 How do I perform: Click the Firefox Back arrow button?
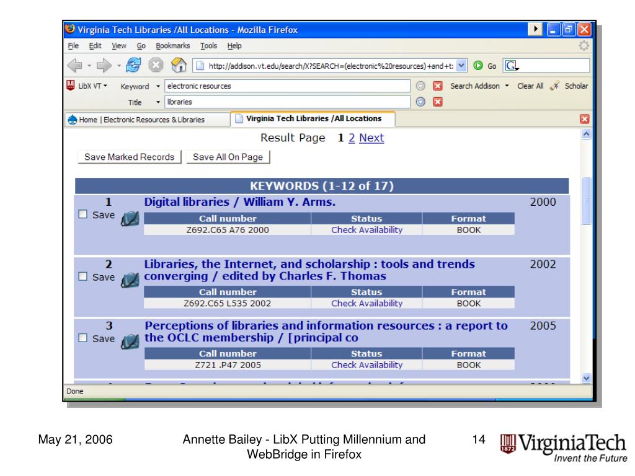tap(75, 65)
